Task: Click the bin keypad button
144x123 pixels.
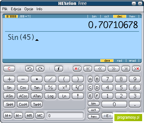Action: point(94,104)
